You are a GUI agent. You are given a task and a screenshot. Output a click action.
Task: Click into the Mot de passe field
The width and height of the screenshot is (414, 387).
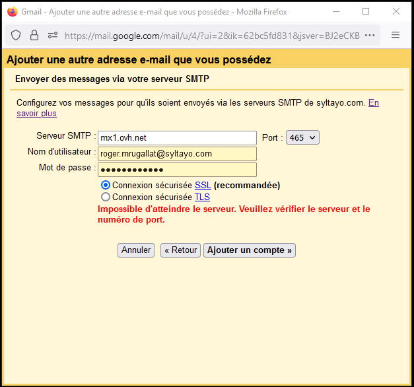click(176, 170)
